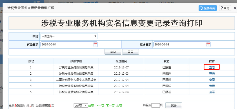Click 查看 link in row 4
The height and width of the screenshot is (109, 237).
pyautogui.click(x=212, y=86)
